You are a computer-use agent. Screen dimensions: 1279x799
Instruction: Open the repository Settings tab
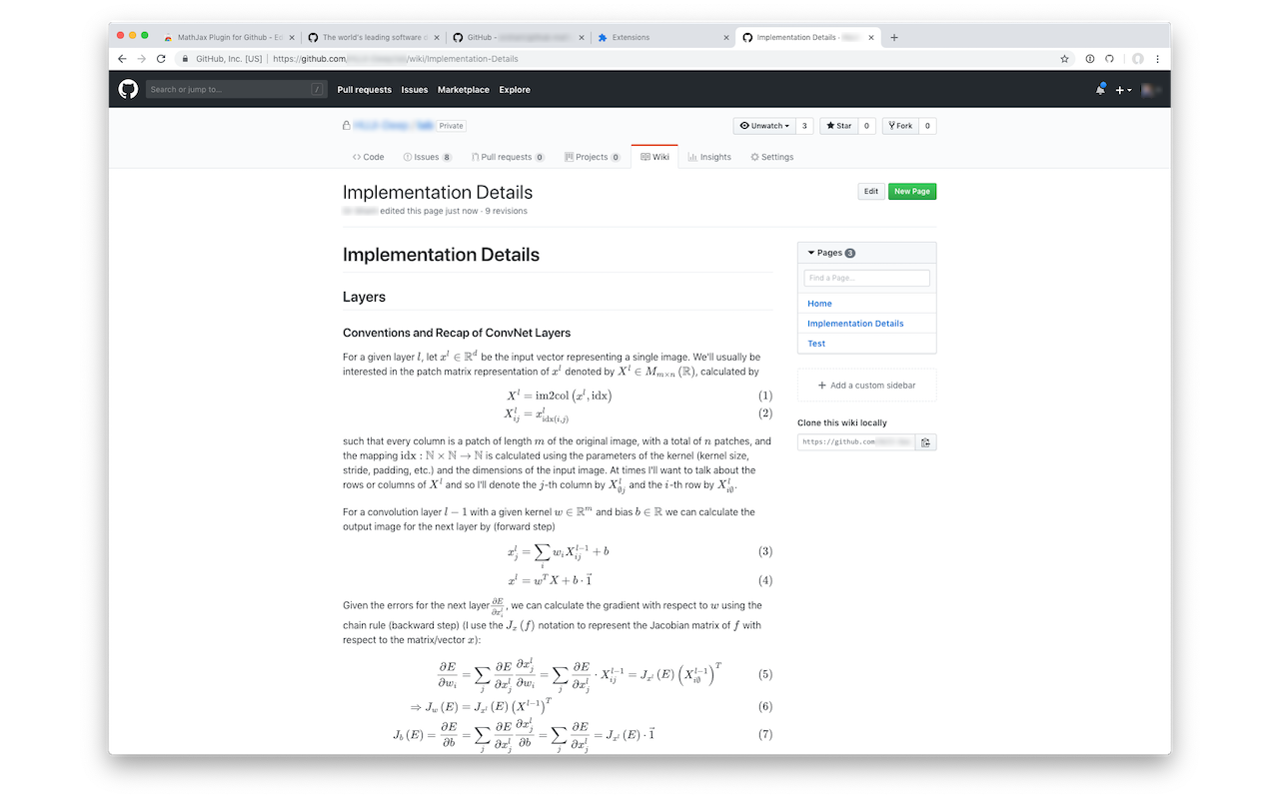772,157
